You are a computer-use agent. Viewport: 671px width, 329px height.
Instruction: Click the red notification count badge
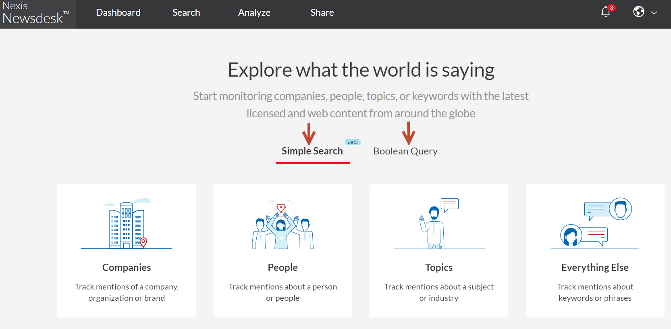[612, 8]
